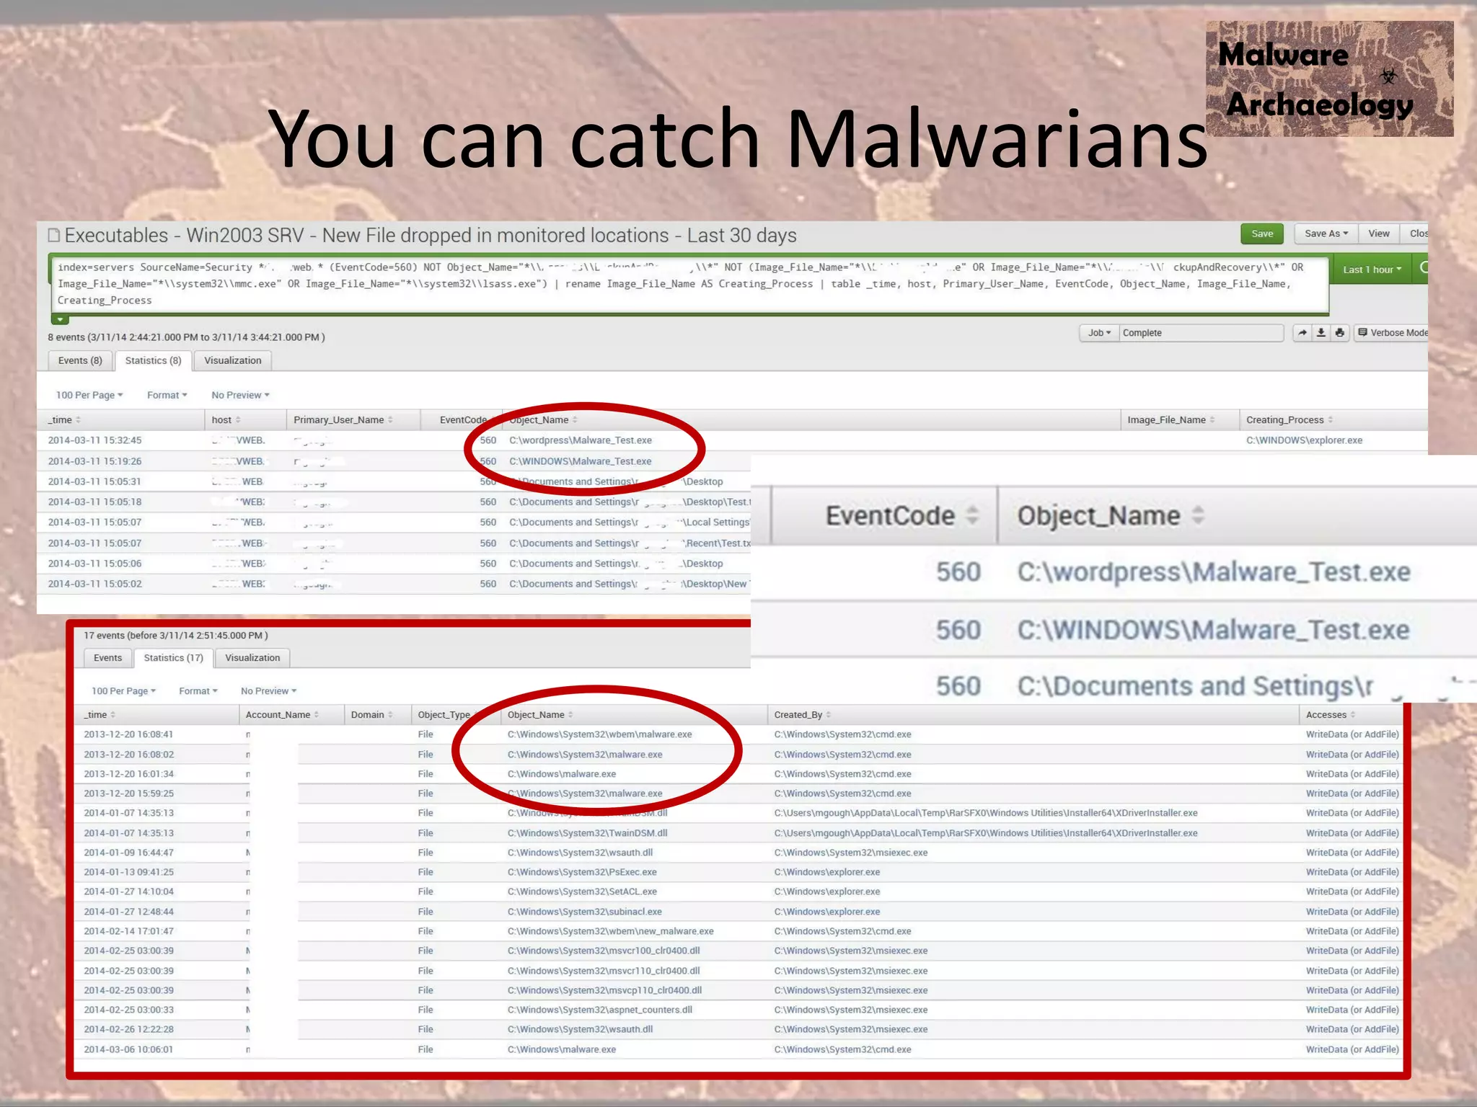Open the Save As dropdown
Viewport: 1477px width, 1107px height.
point(1326,234)
